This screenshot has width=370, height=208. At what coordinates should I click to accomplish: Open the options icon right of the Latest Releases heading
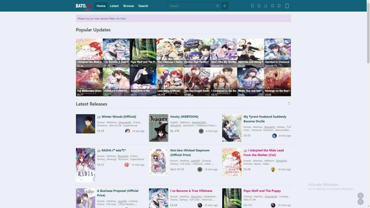(289, 103)
